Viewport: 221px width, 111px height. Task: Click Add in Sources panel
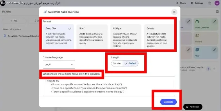(x=14, y=21)
